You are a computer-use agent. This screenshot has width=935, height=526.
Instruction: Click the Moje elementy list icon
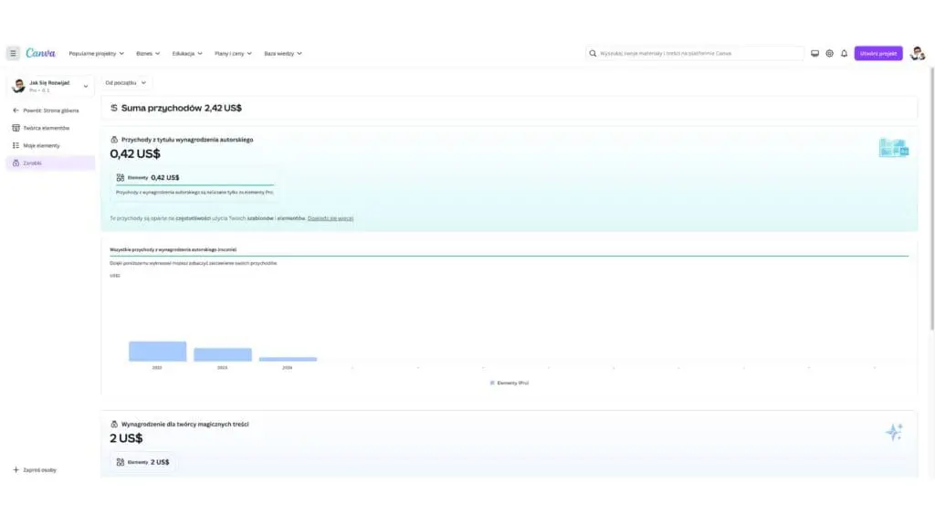click(x=16, y=145)
